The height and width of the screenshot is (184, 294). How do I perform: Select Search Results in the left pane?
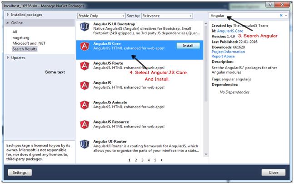pos(25,49)
